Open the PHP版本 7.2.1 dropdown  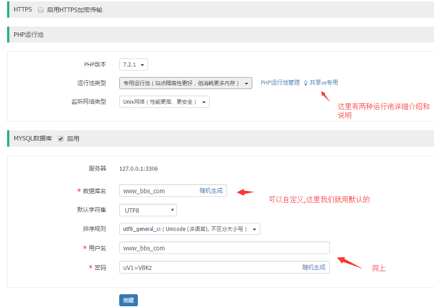pyautogui.click(x=133, y=65)
